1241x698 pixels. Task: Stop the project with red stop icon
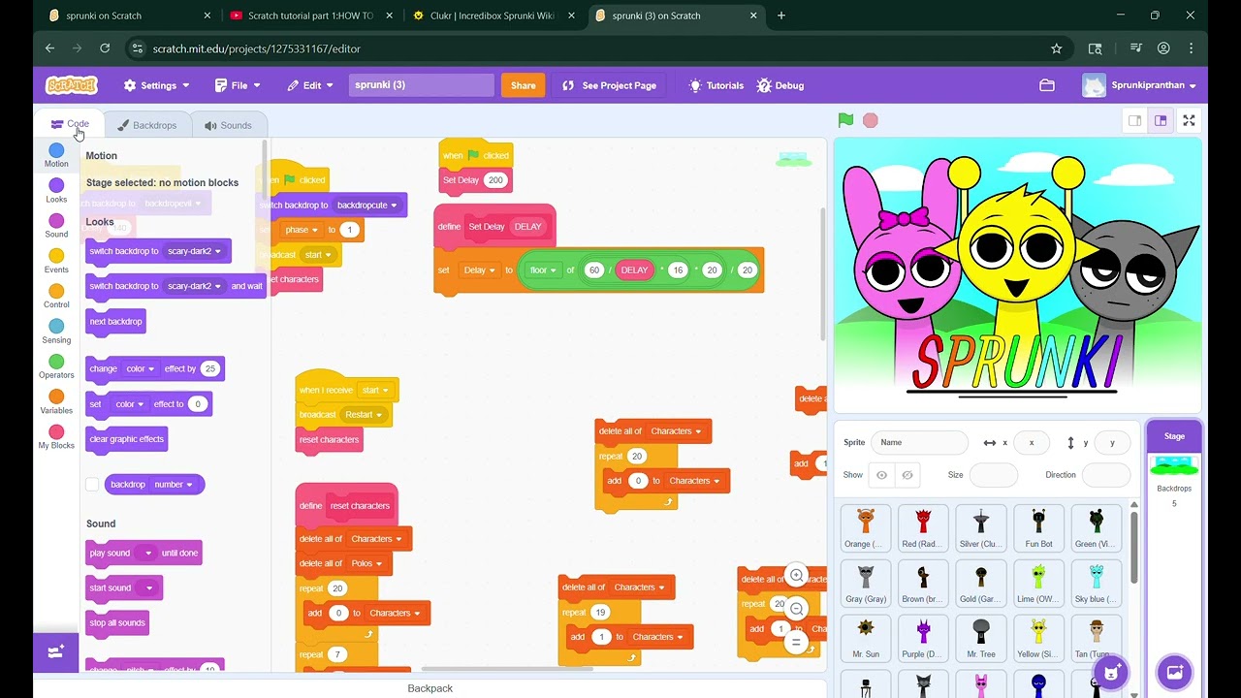pos(871,120)
